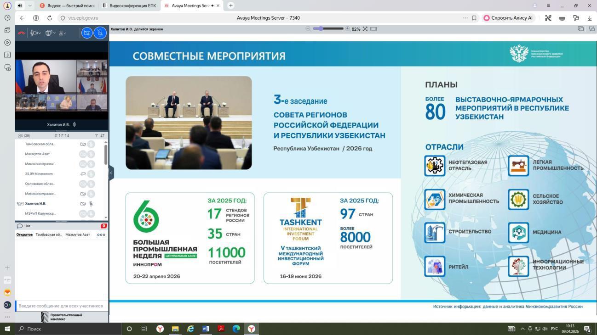Switch to the 'Махмутов Азат' chat tab
This screenshot has height=335, width=597.
[77, 234]
